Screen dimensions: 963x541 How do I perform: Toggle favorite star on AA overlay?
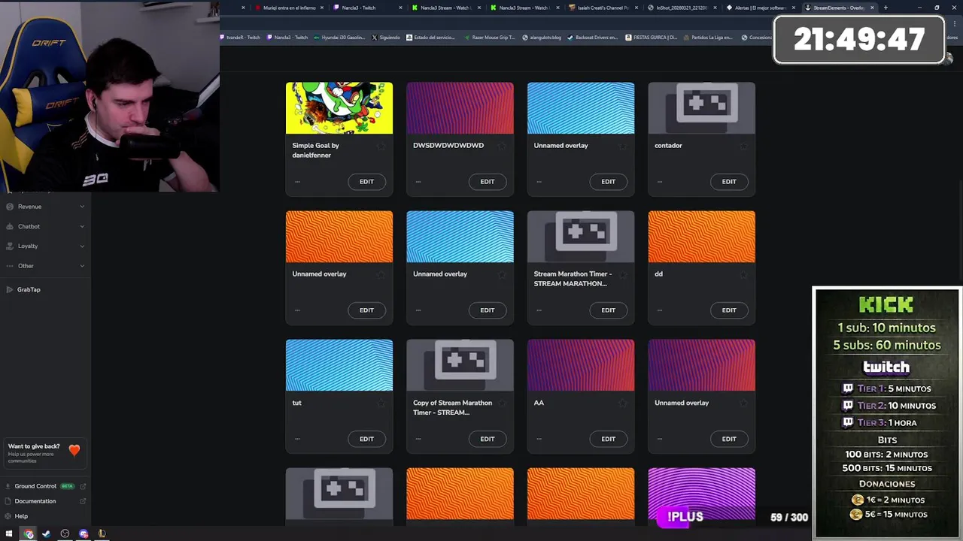622,403
